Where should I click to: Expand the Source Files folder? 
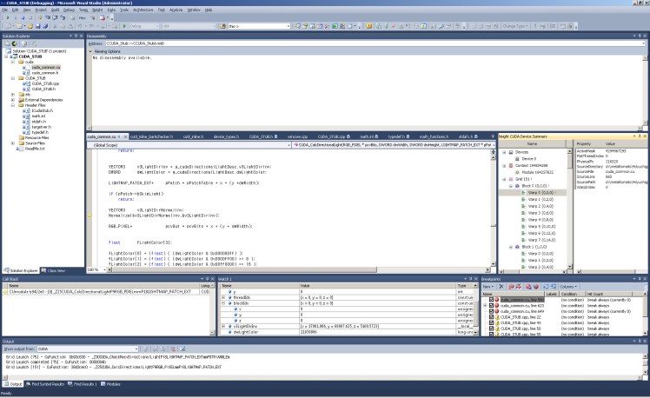[x=13, y=143]
